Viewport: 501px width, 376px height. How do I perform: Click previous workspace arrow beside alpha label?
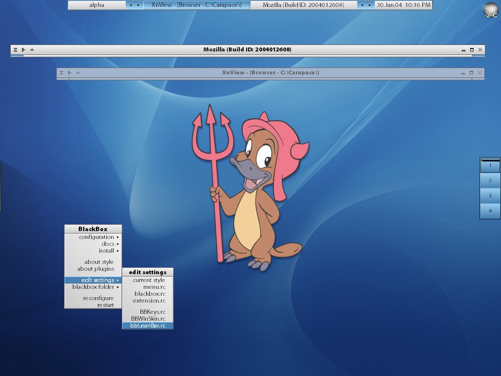[x=131, y=5]
